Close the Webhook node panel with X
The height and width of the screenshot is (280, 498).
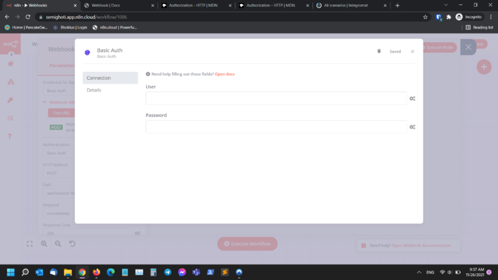tap(468, 47)
